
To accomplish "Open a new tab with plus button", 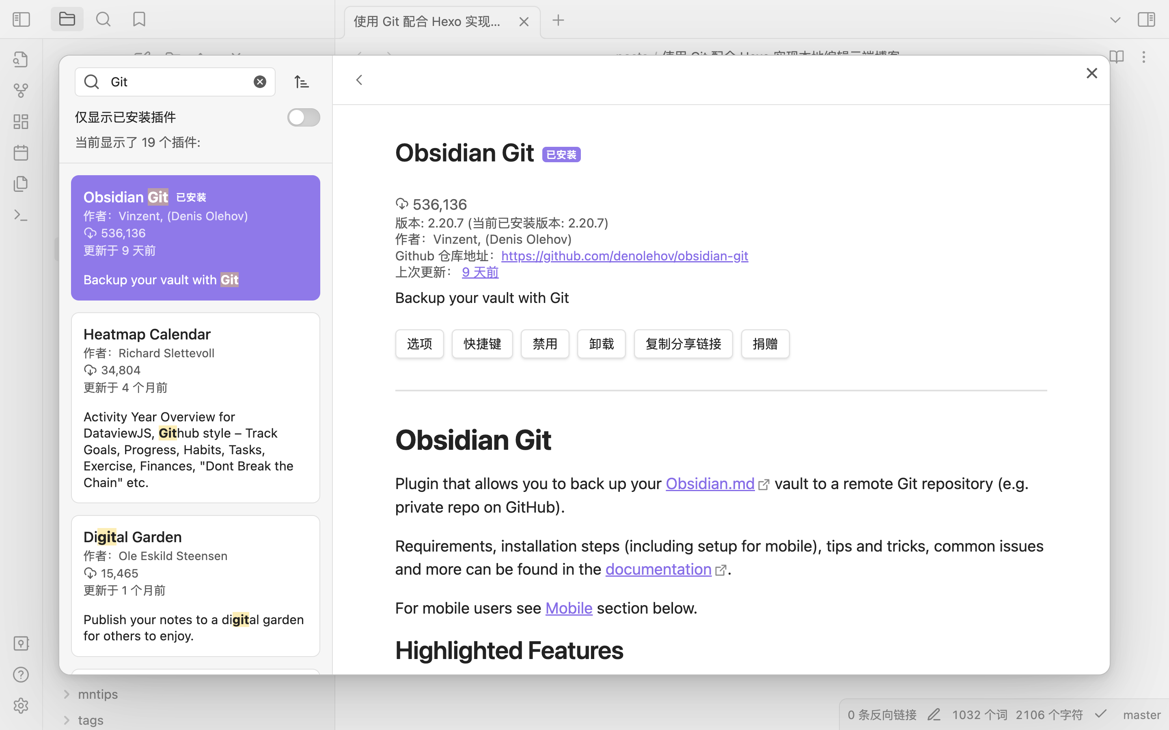I will (x=558, y=20).
